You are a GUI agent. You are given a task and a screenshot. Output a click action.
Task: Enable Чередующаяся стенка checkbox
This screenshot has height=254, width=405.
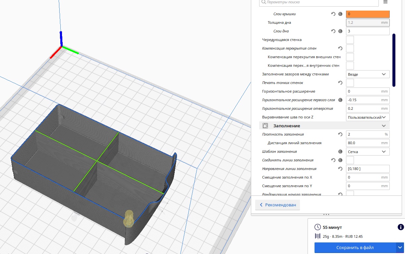click(350, 40)
